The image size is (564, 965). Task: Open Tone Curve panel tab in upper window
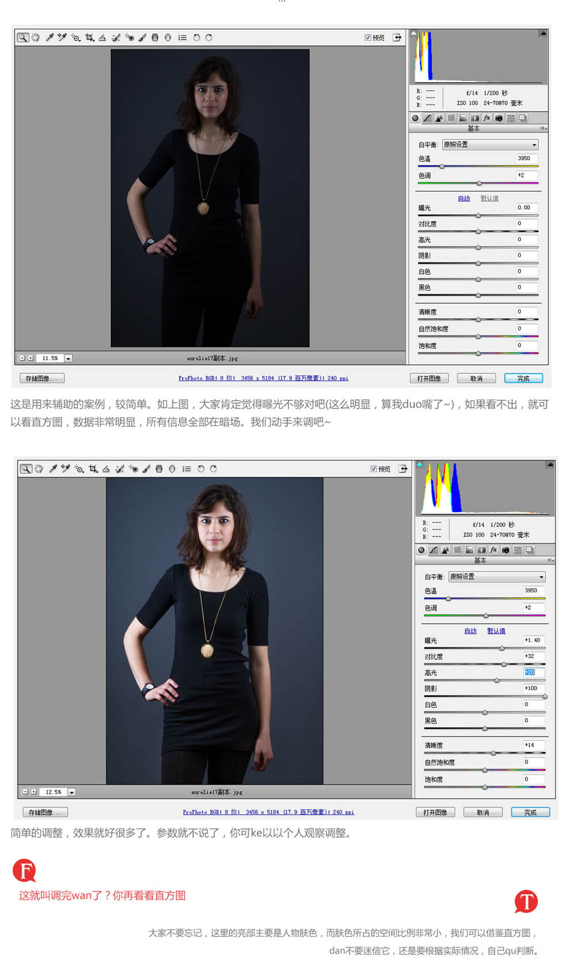[x=427, y=118]
